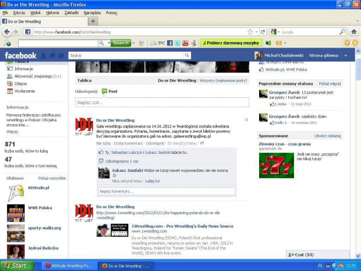The image size is (361, 271).
Task: Click the magnifier in Facebook search box
Action: [x=187, y=55]
